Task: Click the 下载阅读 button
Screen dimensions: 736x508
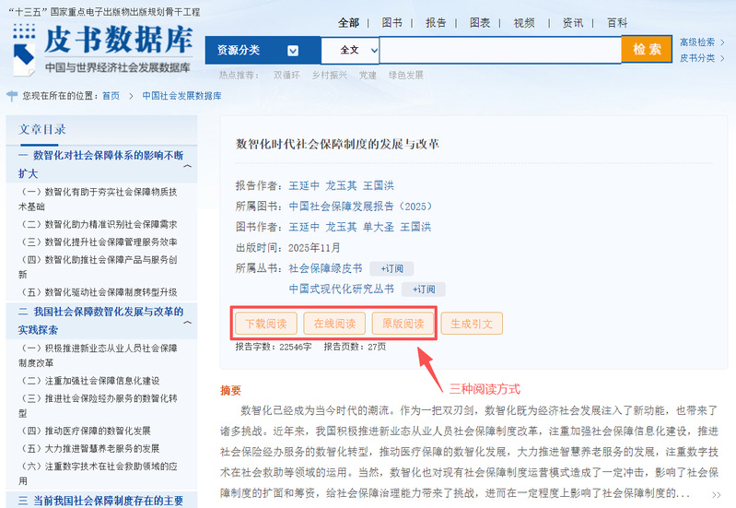Action: point(266,324)
